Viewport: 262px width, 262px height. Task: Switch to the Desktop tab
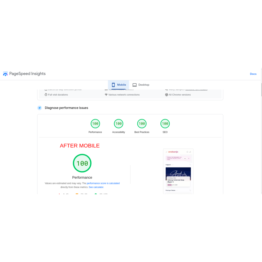pyautogui.click(x=141, y=85)
